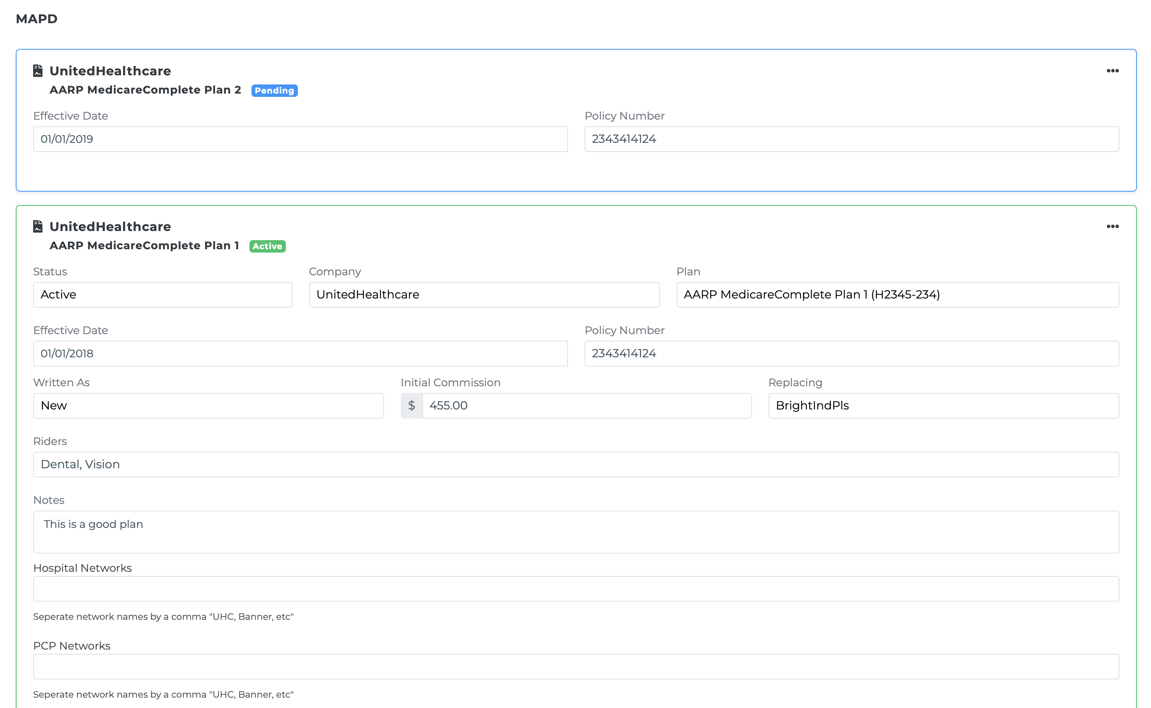
Task: Click the document icon beside Active UnitedHealthcare card
Action: point(38,226)
